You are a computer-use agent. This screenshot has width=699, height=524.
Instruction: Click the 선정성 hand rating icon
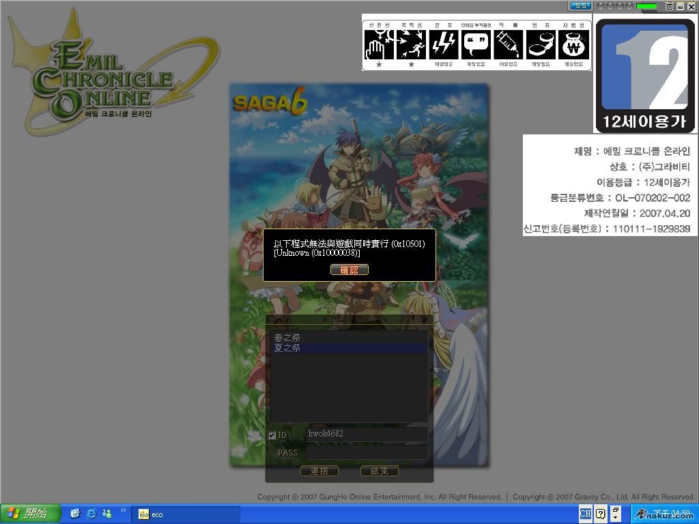[379, 44]
